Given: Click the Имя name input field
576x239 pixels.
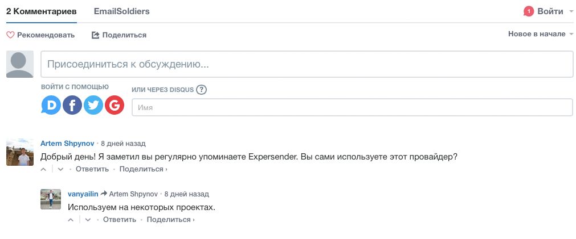Looking at the screenshot, I should pos(352,107).
